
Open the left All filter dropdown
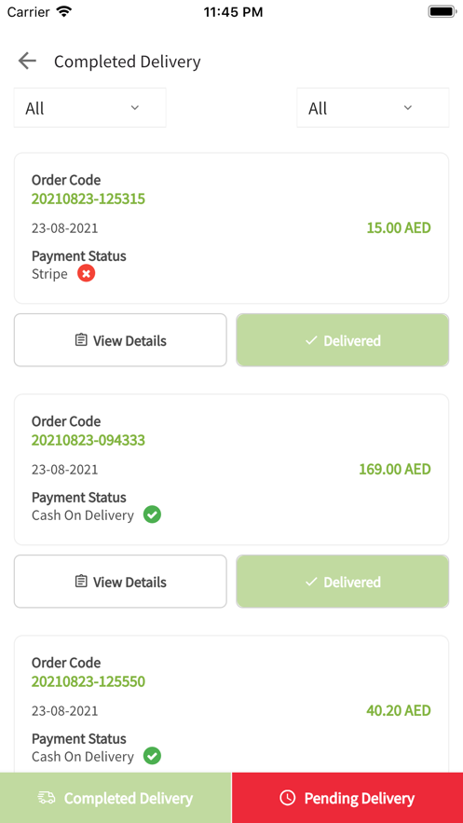coord(89,107)
